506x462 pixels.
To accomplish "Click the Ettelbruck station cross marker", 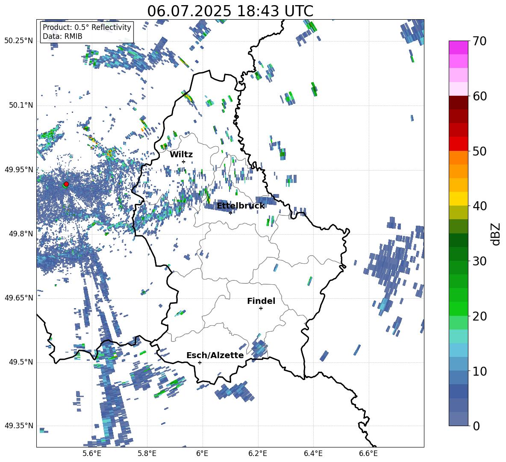I will 230,213.
